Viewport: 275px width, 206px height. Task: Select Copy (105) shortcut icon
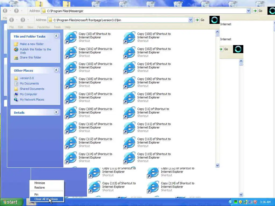coord(71,83)
